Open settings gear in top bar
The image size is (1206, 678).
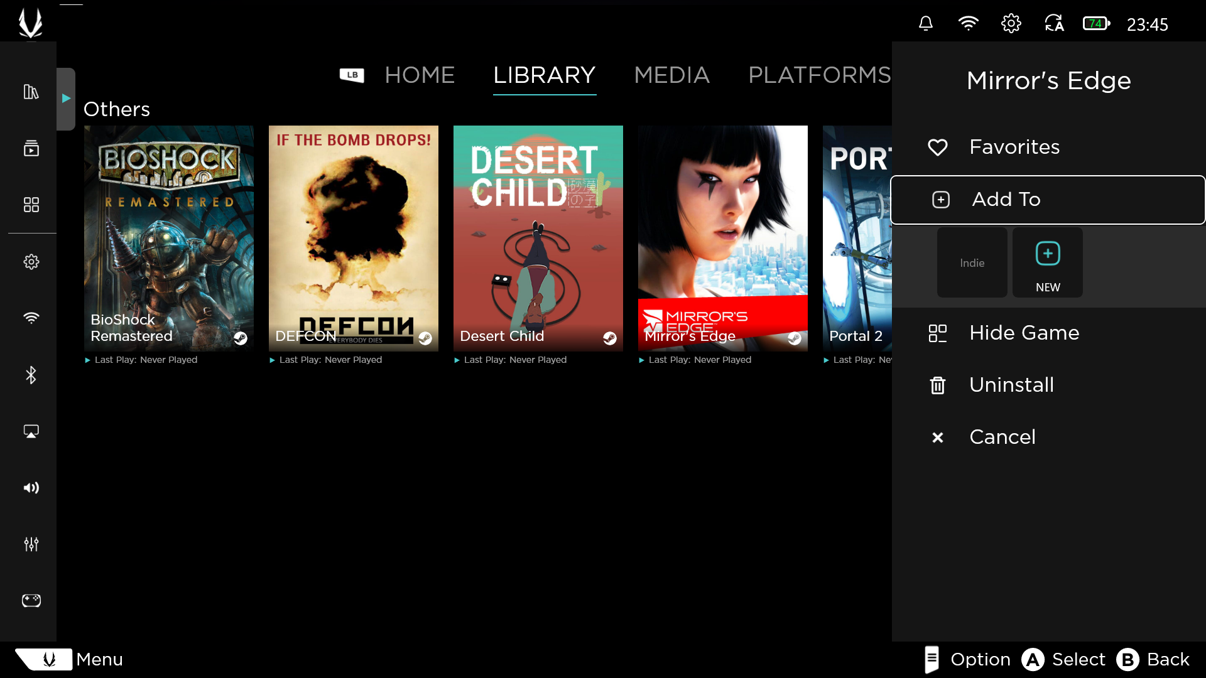[x=1011, y=24]
